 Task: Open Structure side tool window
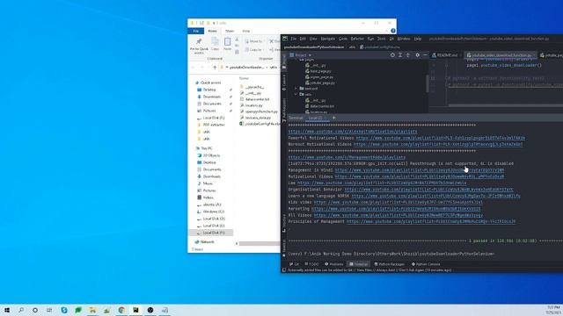[x=284, y=223]
